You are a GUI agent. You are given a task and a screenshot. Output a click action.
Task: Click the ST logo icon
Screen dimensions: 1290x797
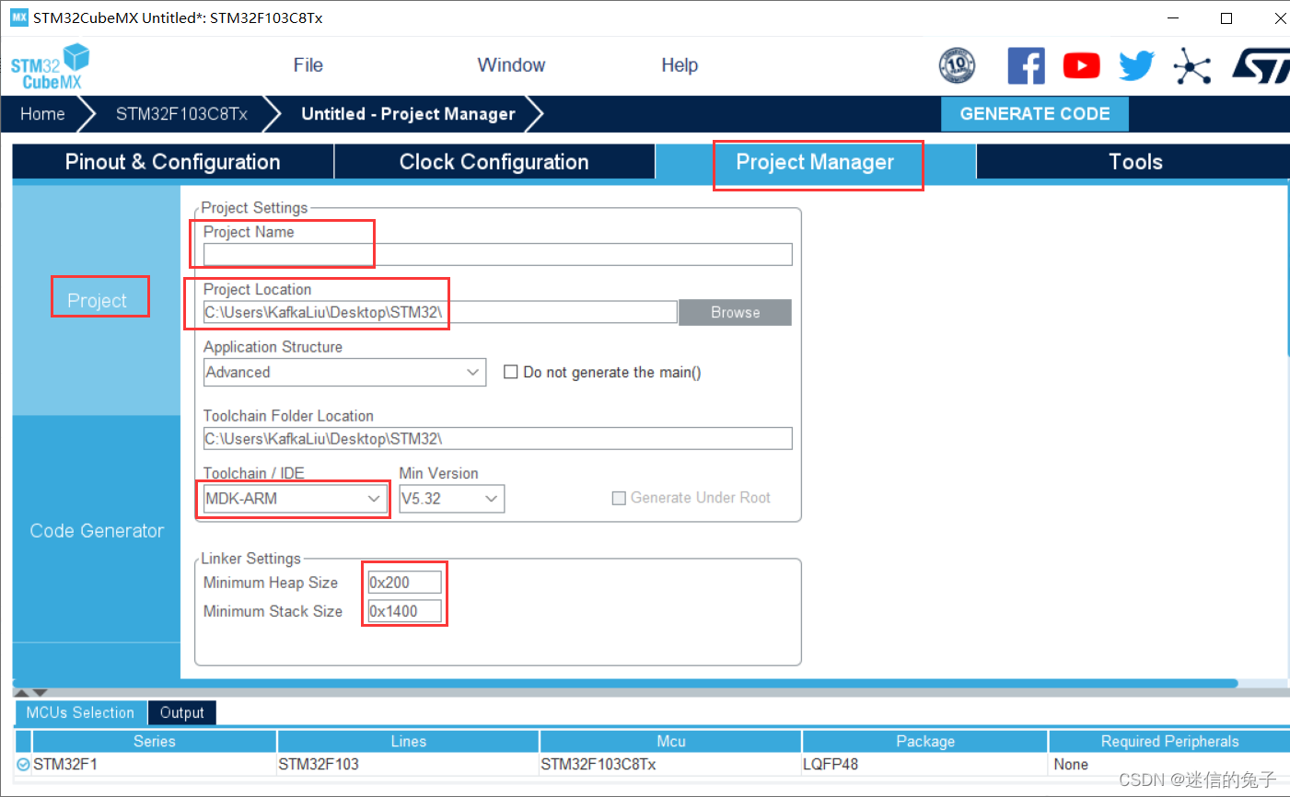1261,65
